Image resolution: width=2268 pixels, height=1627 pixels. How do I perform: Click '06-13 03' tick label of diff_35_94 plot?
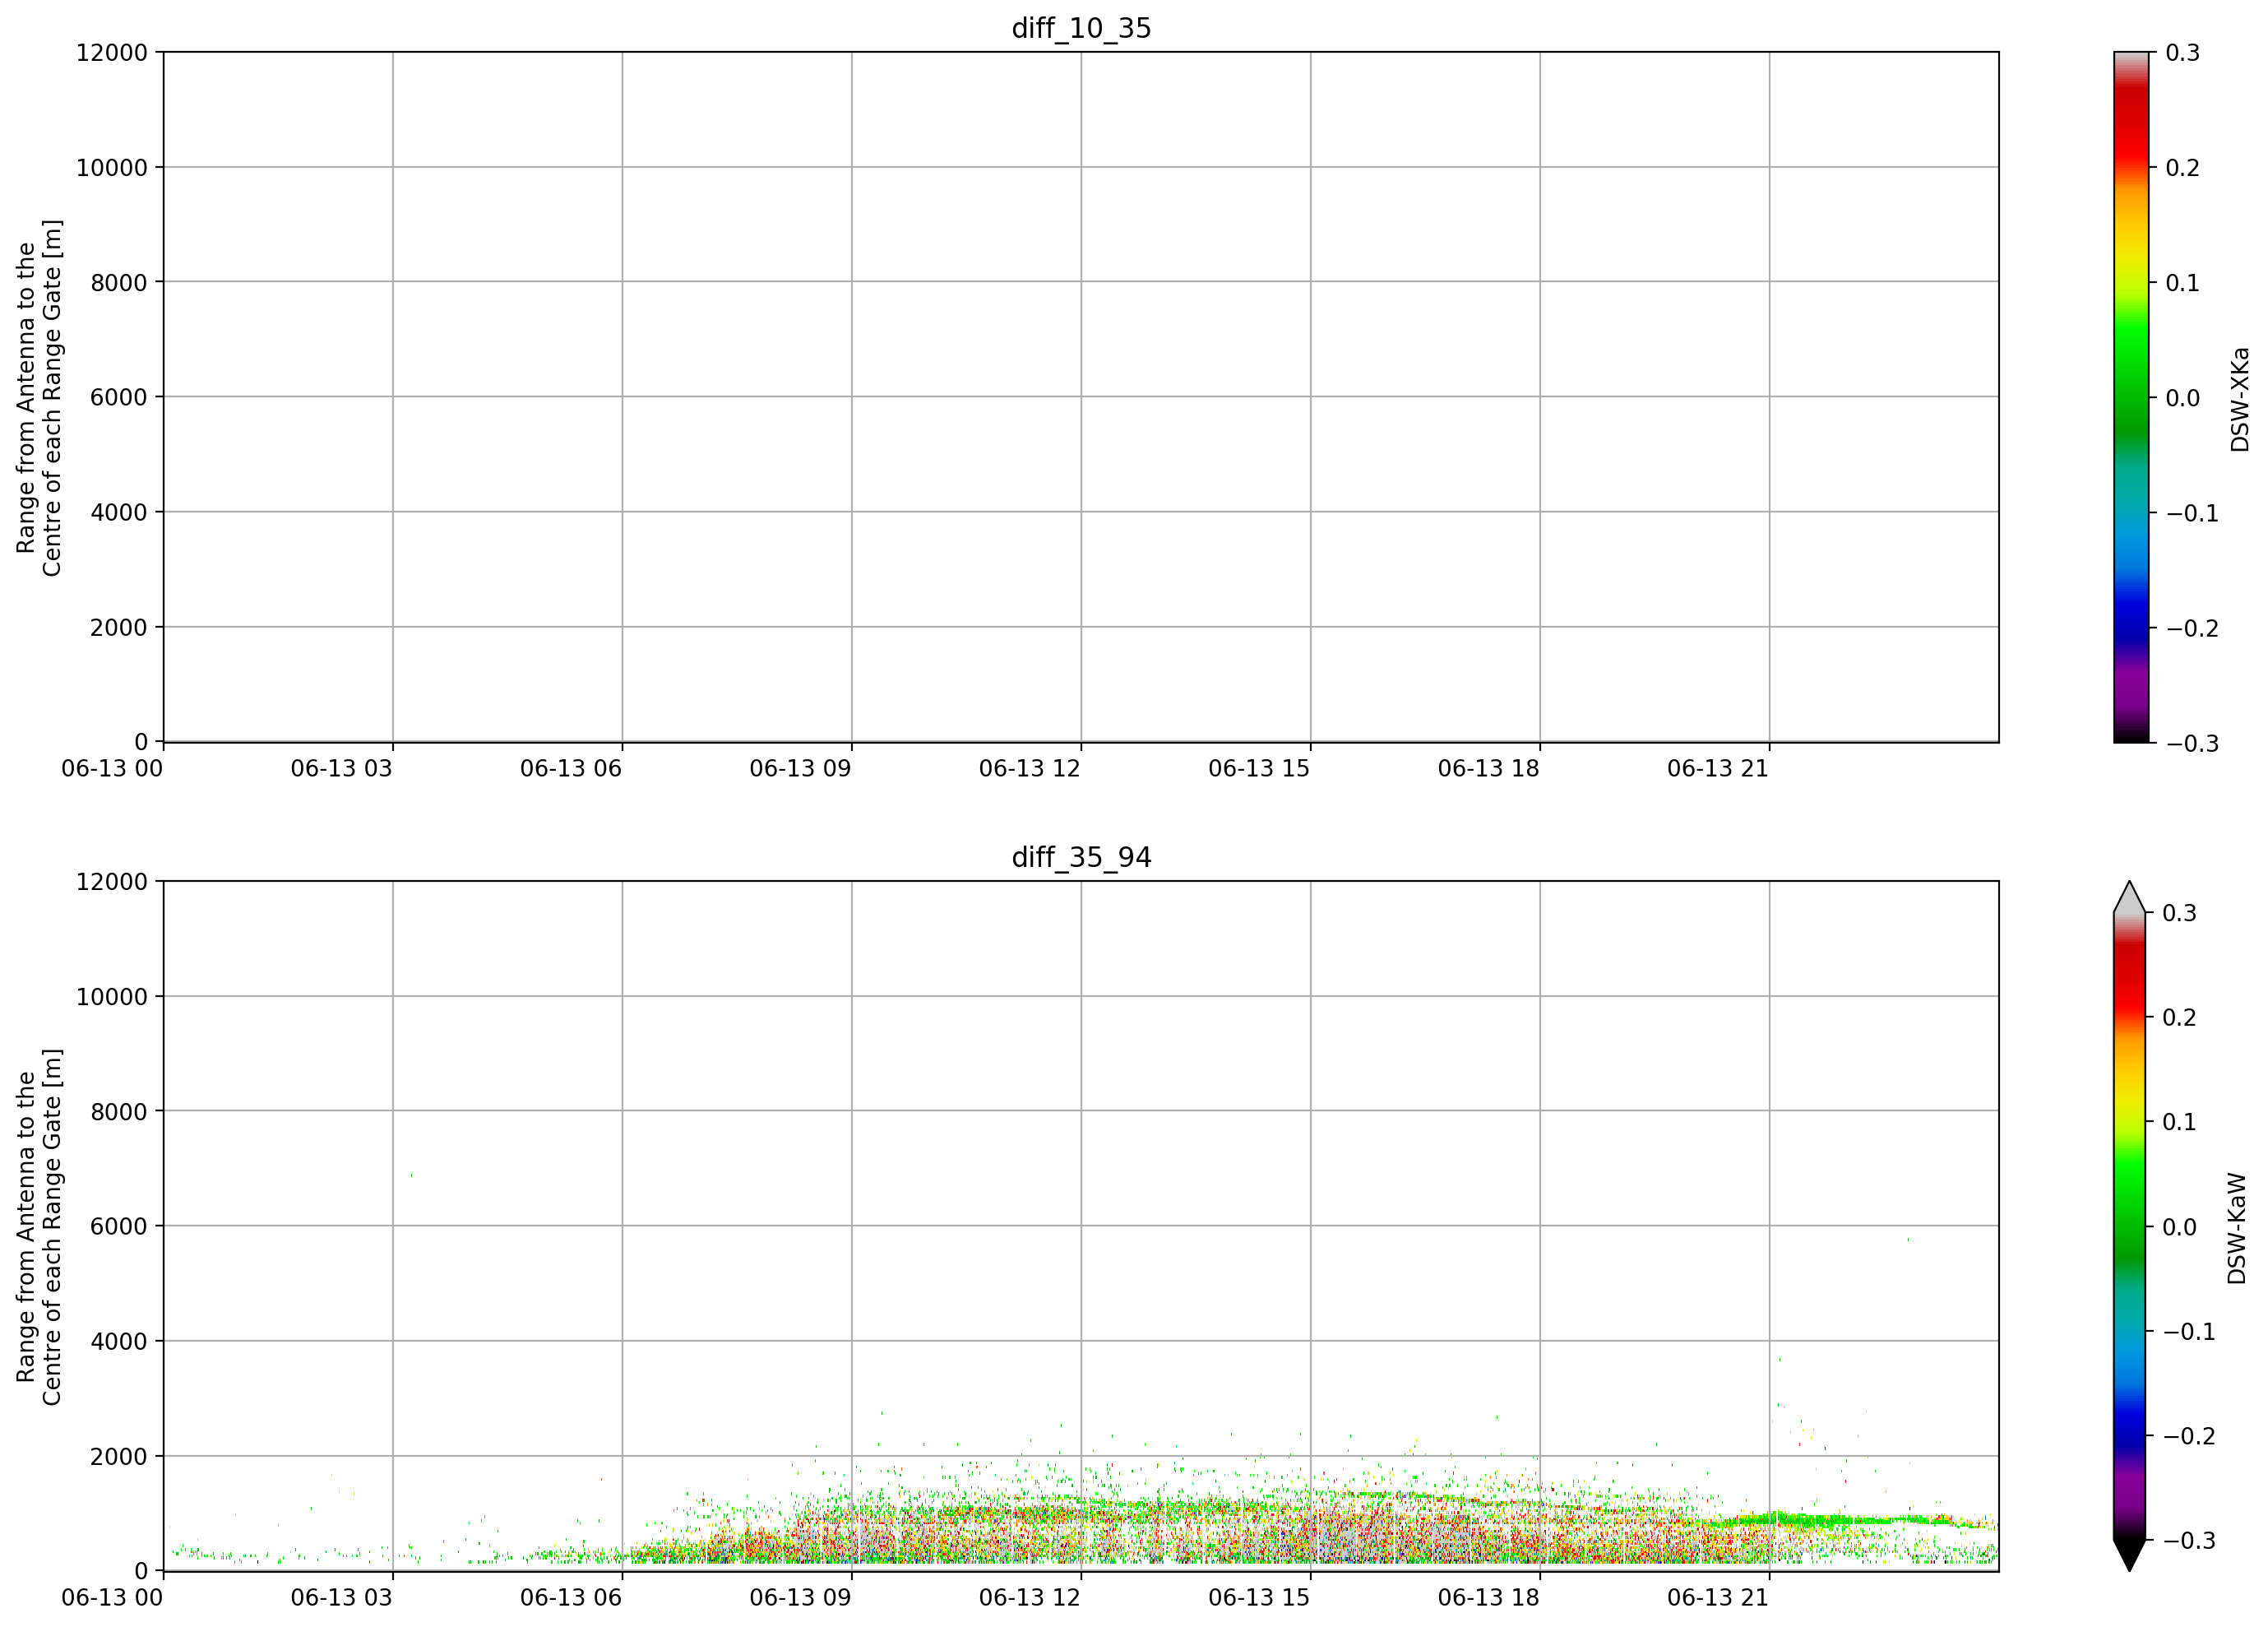coord(341,1597)
